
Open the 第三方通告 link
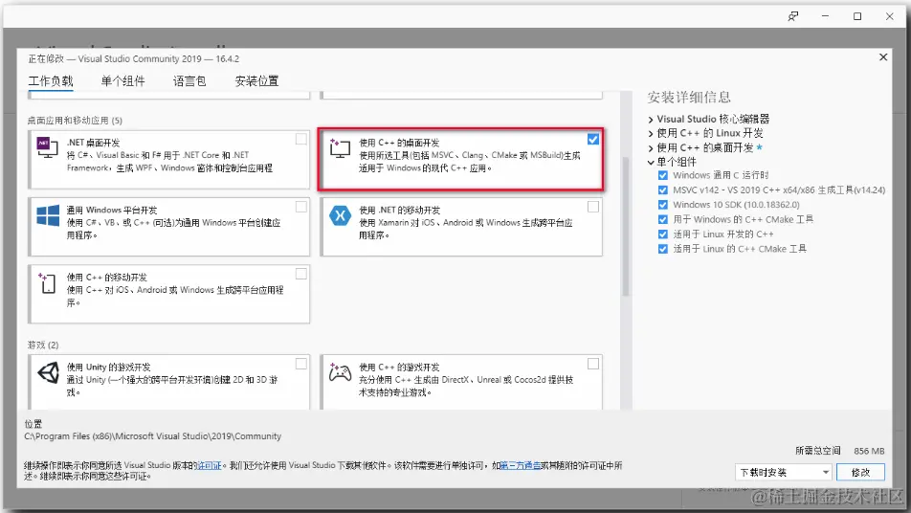pyautogui.click(x=520, y=465)
